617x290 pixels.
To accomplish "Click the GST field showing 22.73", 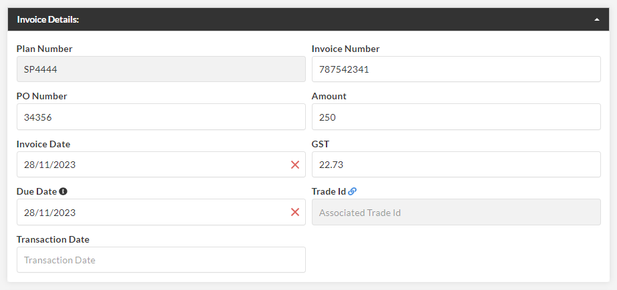I will (x=456, y=164).
